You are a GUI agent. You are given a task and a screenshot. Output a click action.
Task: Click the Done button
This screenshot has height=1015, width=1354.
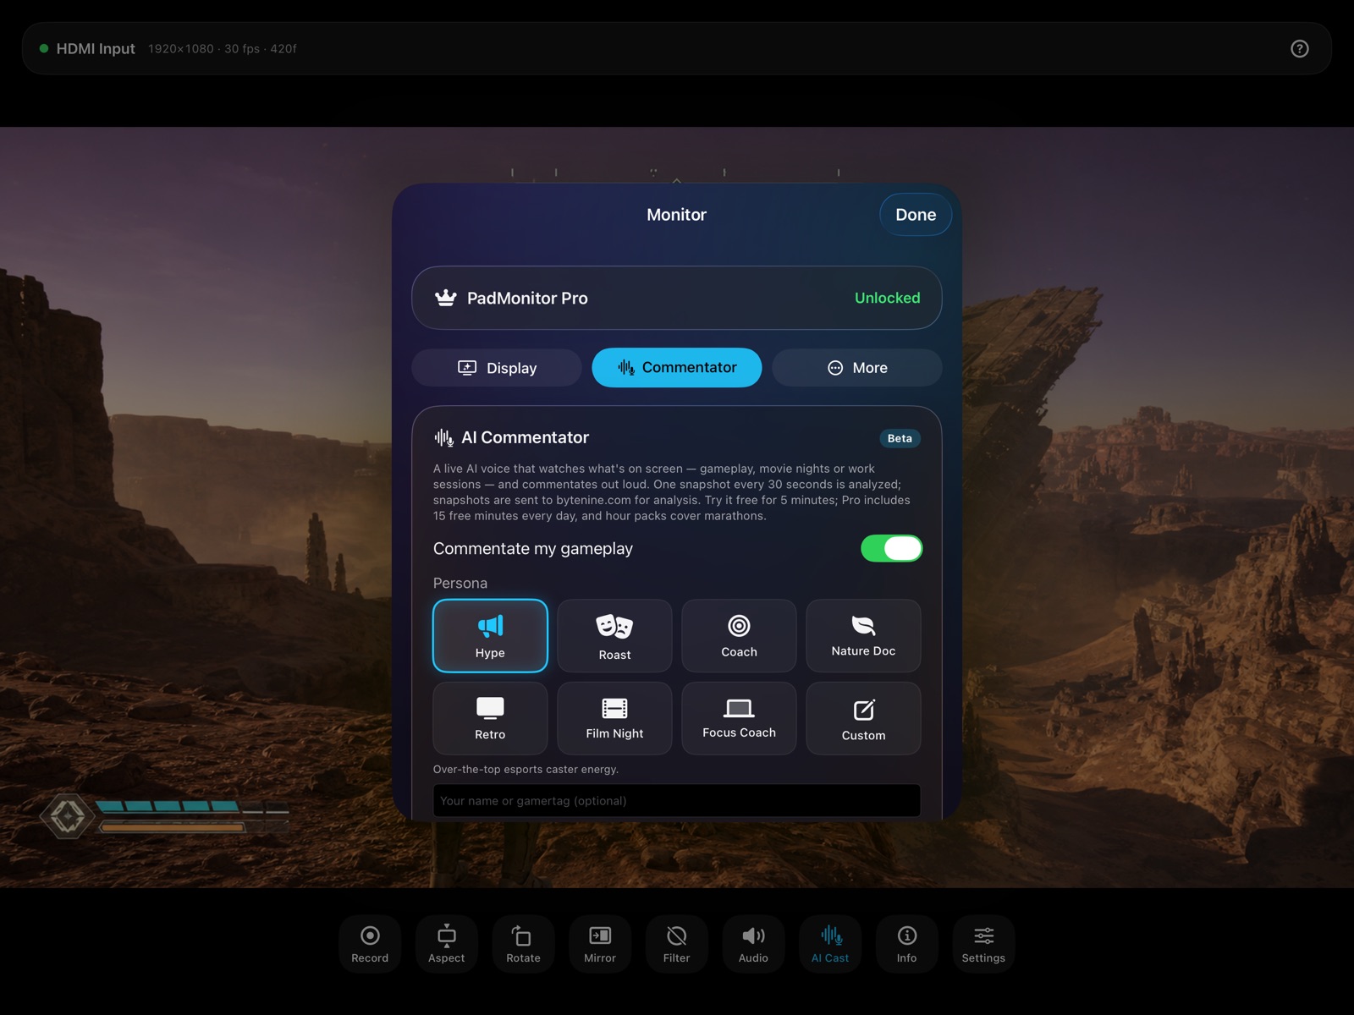tap(916, 215)
